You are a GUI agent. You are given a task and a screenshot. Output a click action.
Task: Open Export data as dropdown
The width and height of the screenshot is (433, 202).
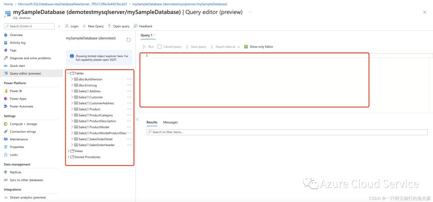(x=225, y=47)
